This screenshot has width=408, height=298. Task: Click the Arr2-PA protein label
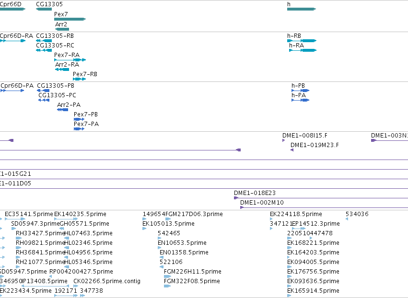[x=69, y=105]
